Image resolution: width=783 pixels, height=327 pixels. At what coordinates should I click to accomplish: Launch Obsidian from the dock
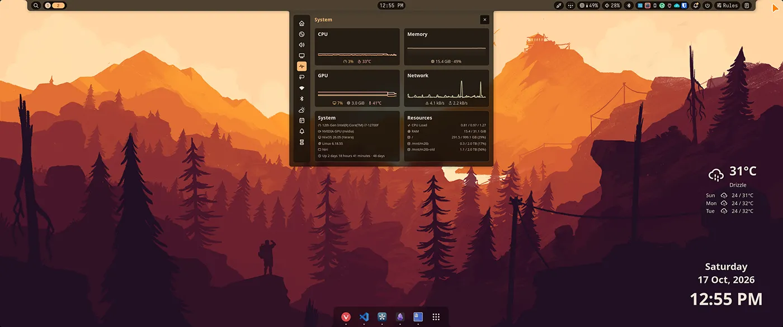coord(400,317)
